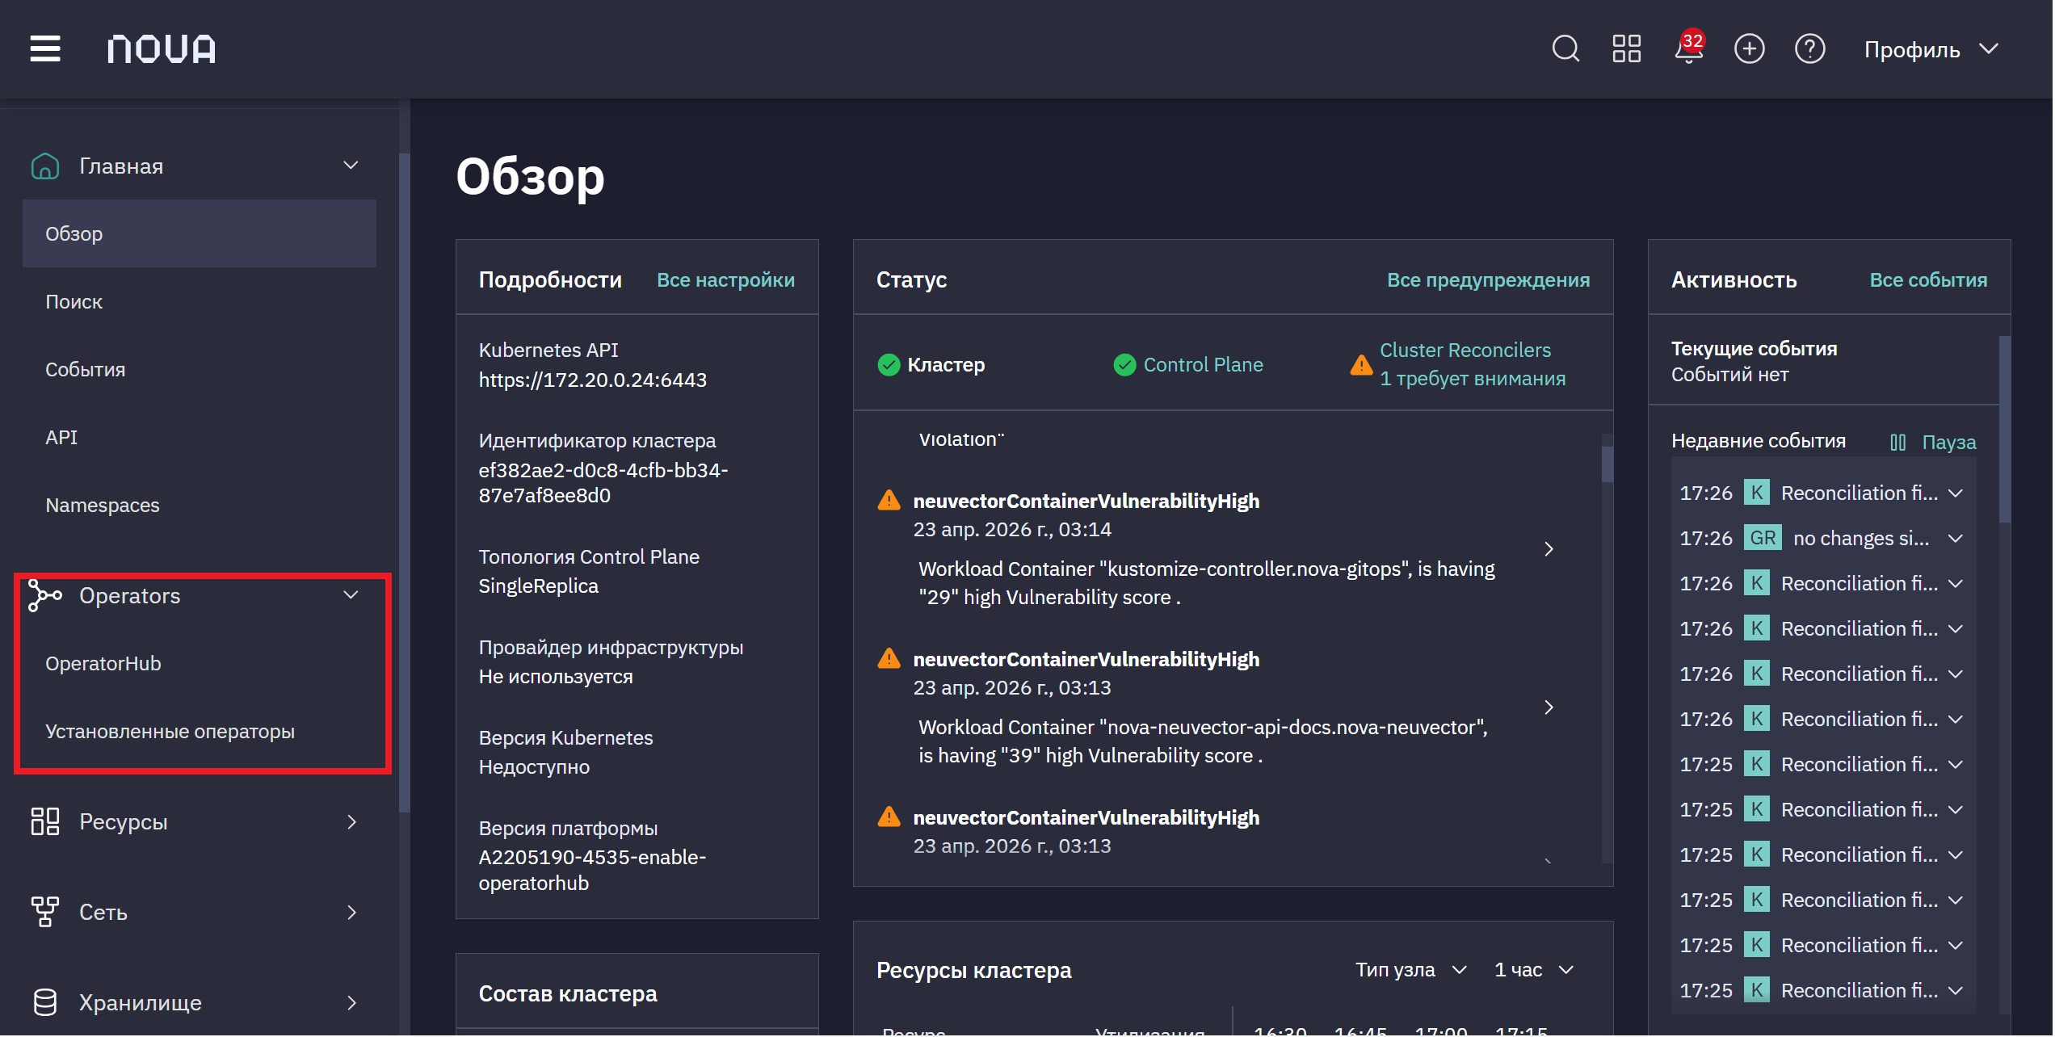
Task: Expand the first 17:26 Reconciliation event
Action: 1956,493
